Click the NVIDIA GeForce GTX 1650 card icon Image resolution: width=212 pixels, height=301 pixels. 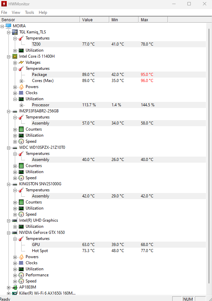pyautogui.click(x=15, y=232)
